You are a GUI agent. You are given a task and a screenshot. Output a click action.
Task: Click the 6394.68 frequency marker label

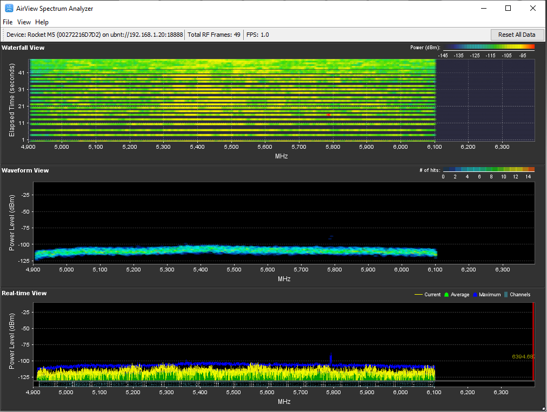click(x=523, y=356)
